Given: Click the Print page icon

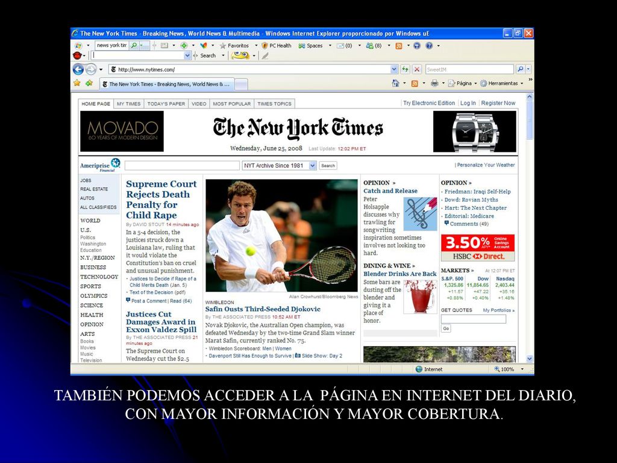Looking at the screenshot, I should pyautogui.click(x=434, y=83).
